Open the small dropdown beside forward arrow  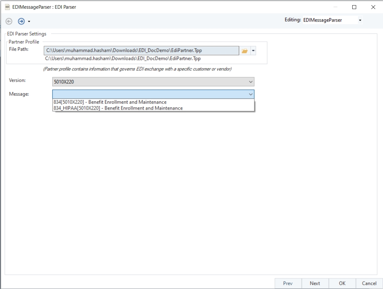29,21
